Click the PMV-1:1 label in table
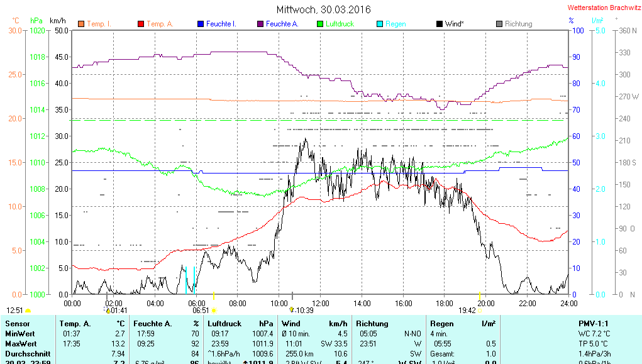642x364 pixels. tap(594, 323)
